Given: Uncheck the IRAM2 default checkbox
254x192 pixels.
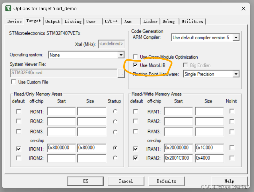Looking at the screenshot, I should [136, 158].
